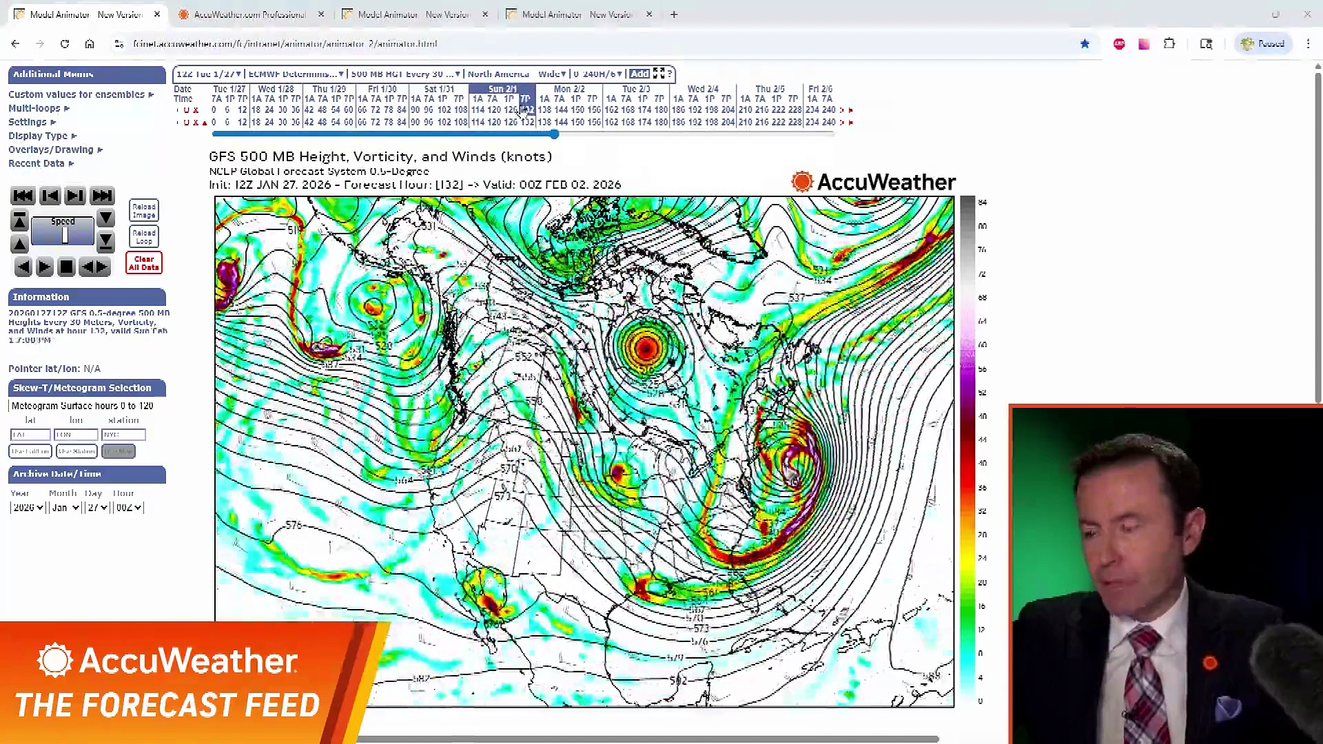Viewport: 1323px width, 744px height.
Task: Click the station input containing NYC
Action: 123,435
